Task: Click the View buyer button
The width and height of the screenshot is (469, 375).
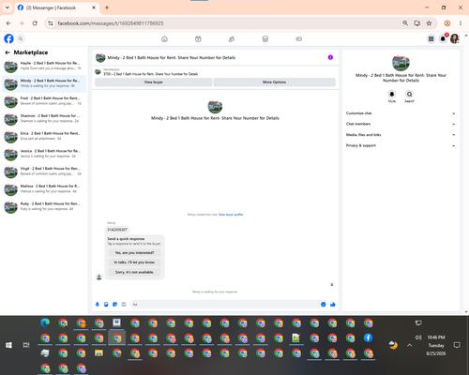Action: pyautogui.click(x=153, y=82)
